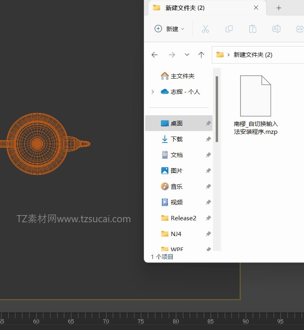Click the Copy icon in toolbar

click(x=229, y=29)
